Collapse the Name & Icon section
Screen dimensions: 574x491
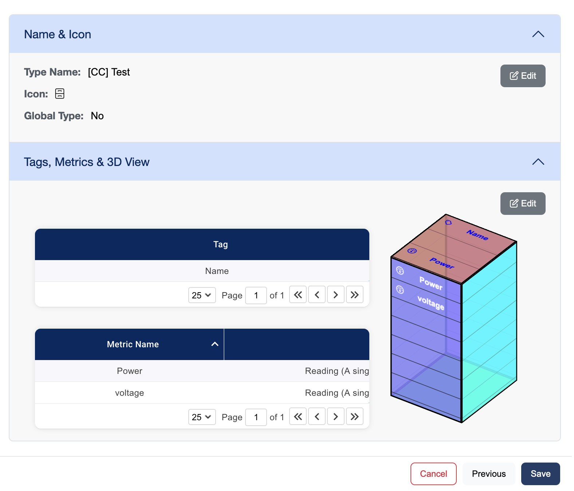point(538,34)
